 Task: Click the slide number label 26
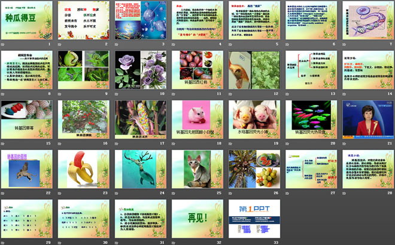(x=276, y=193)
